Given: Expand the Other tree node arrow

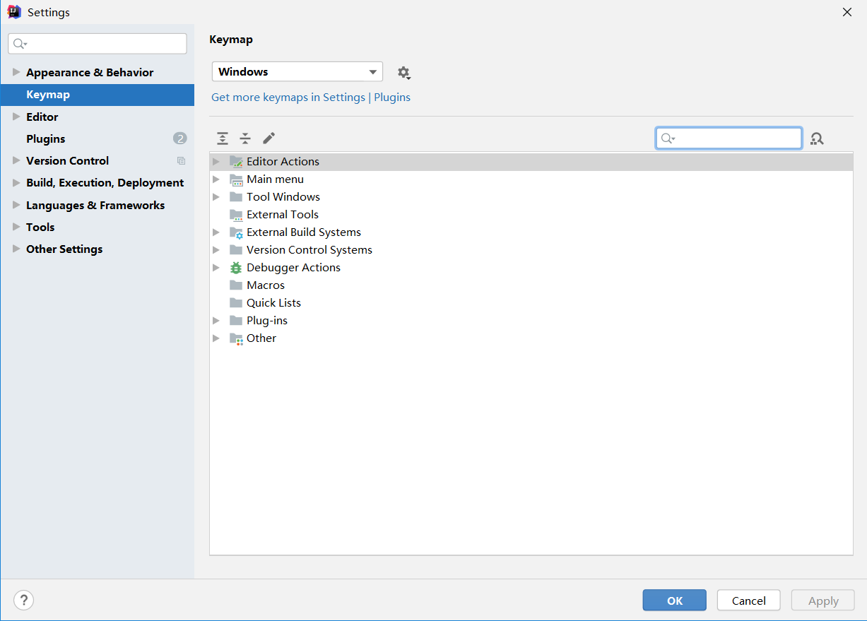Looking at the screenshot, I should (216, 338).
